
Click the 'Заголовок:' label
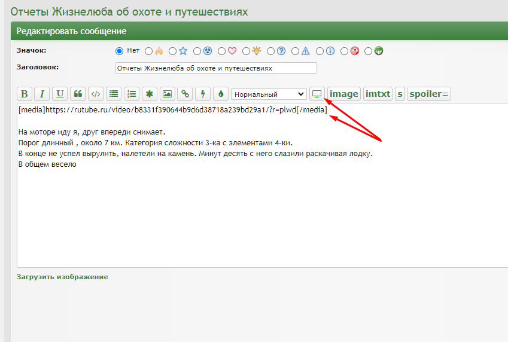tap(38, 68)
